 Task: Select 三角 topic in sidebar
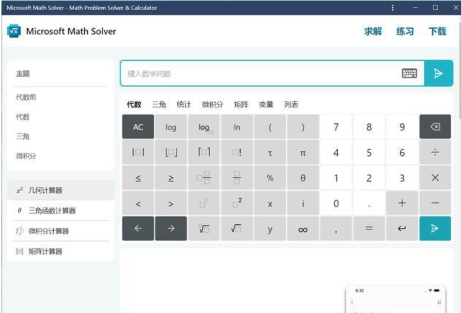pos(23,137)
